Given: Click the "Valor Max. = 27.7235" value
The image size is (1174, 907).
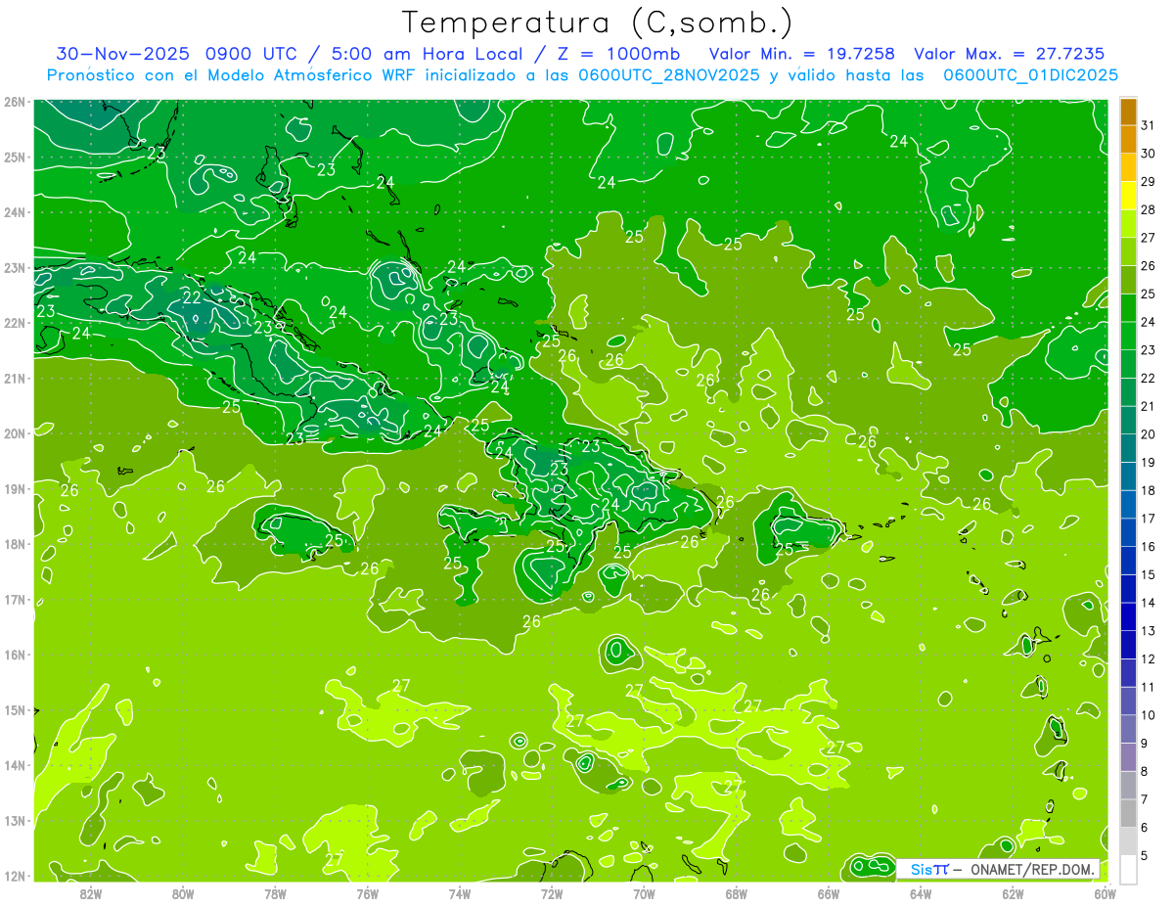Looking at the screenshot, I should [x=1011, y=54].
